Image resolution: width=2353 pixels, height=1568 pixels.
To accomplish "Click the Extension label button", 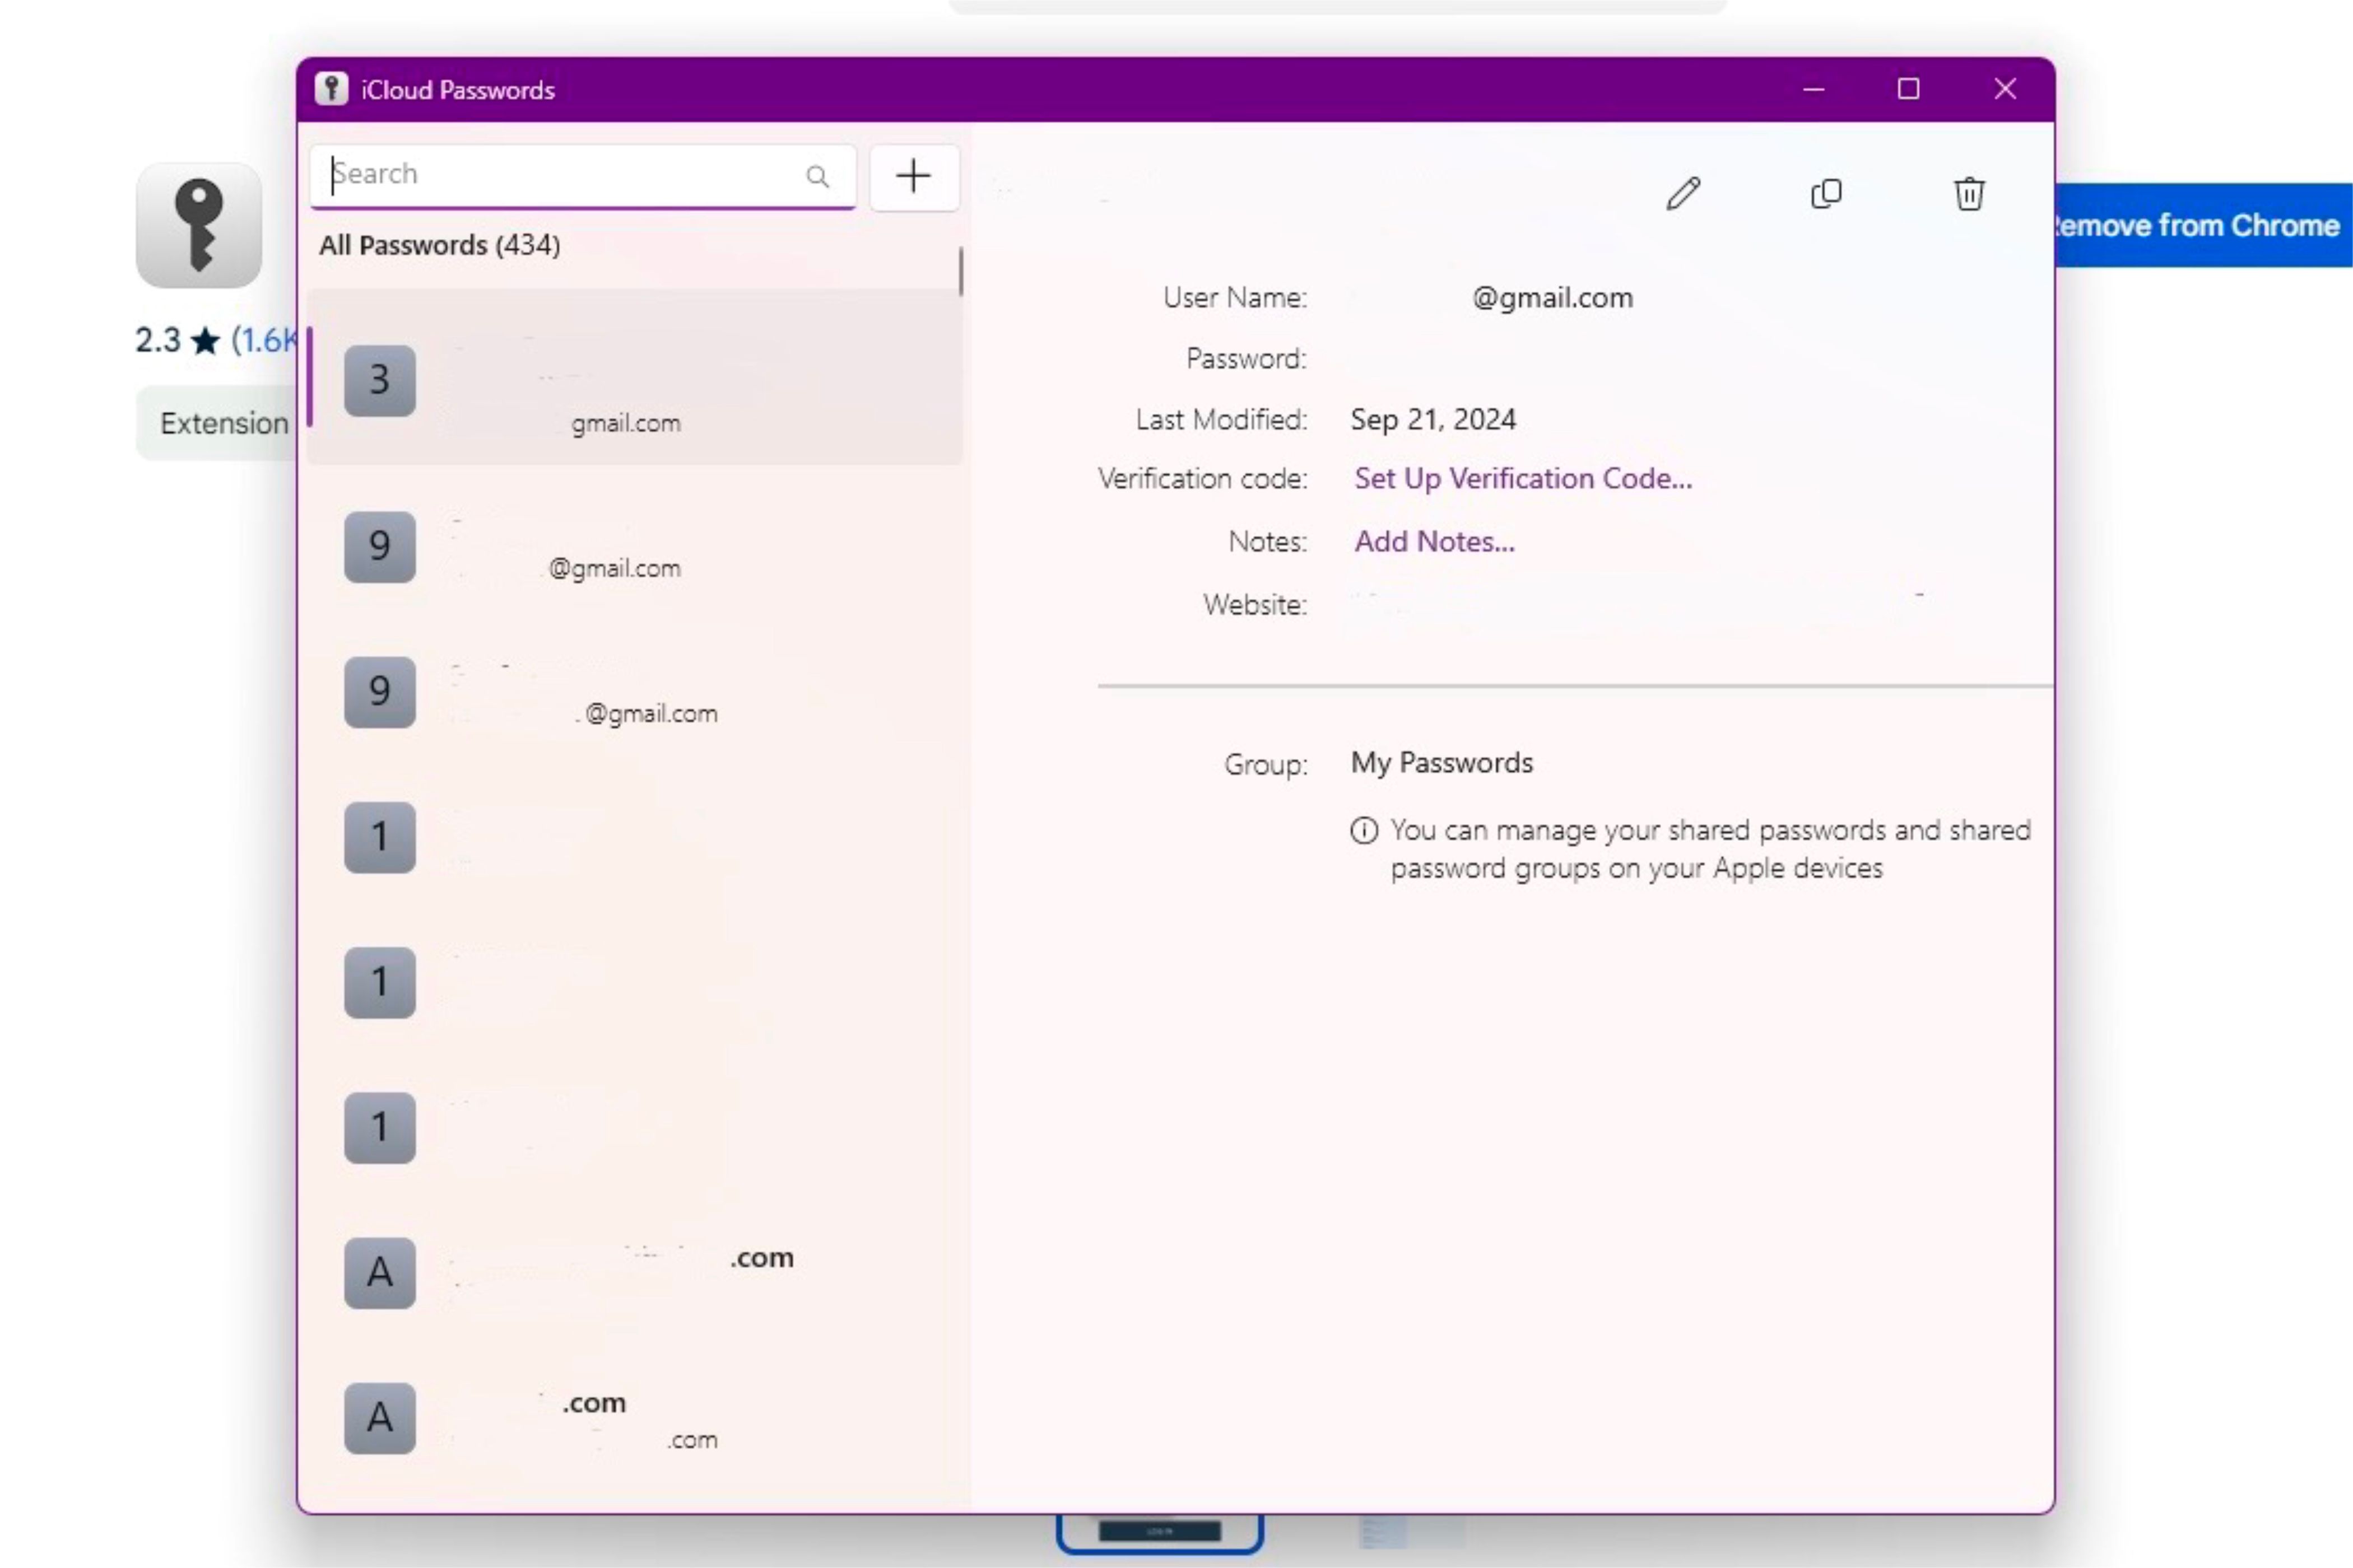I will [x=222, y=422].
